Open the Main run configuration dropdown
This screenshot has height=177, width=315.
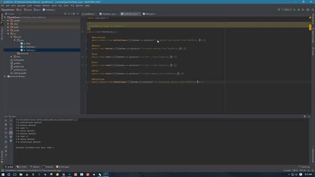(287, 10)
